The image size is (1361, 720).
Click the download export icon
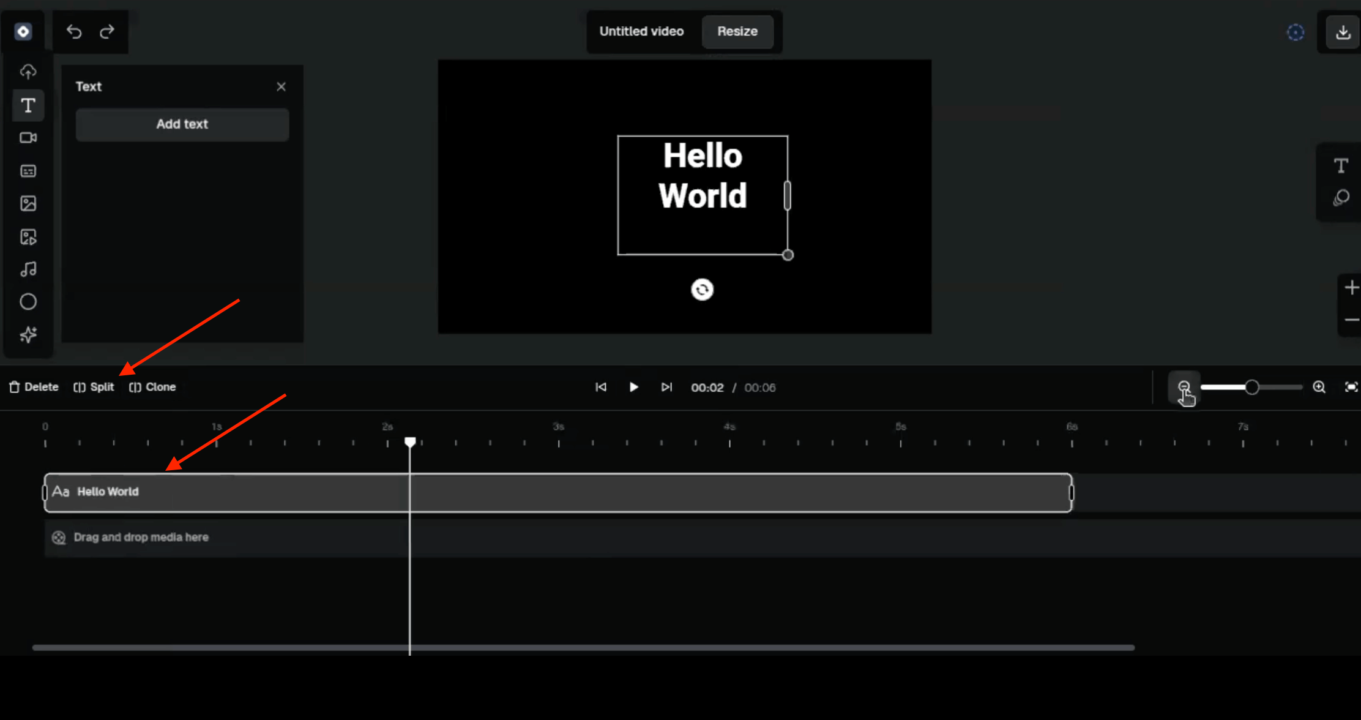point(1343,32)
